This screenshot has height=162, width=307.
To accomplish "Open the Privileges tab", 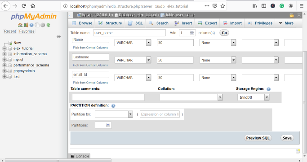I will click(x=260, y=23).
